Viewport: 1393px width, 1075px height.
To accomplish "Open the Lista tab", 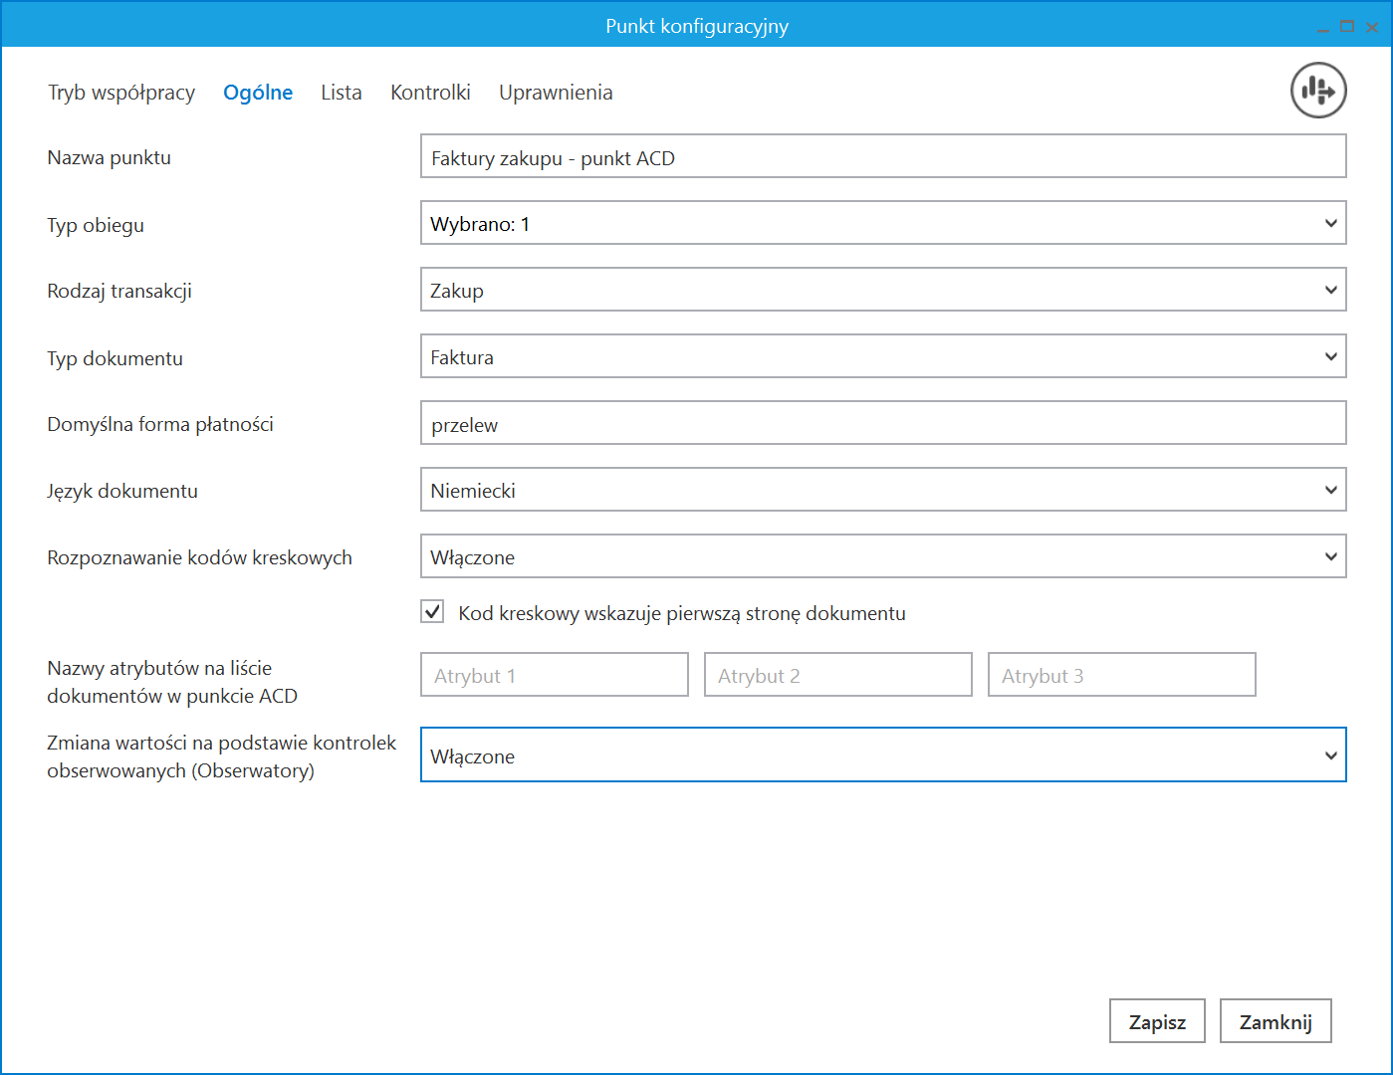I will click(341, 93).
